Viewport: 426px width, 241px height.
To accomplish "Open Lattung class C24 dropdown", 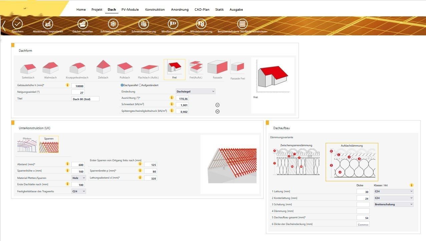I will click(x=394, y=191).
